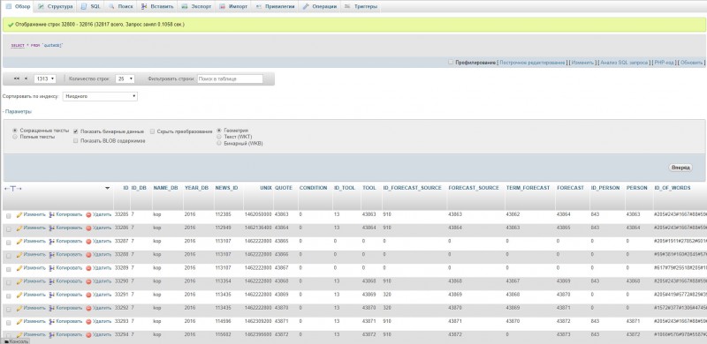Viewport: 707px width, 344px height.
Task: Toggle Скрыть преобразование checkbox
Action: (152, 131)
